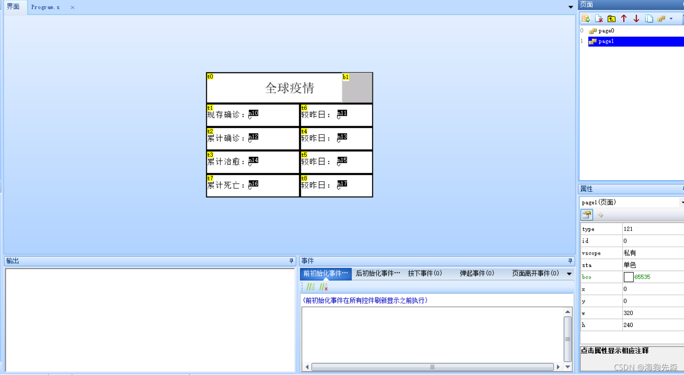
Task: Click the comment-lines icon in the event toolbar
Action: coord(310,287)
